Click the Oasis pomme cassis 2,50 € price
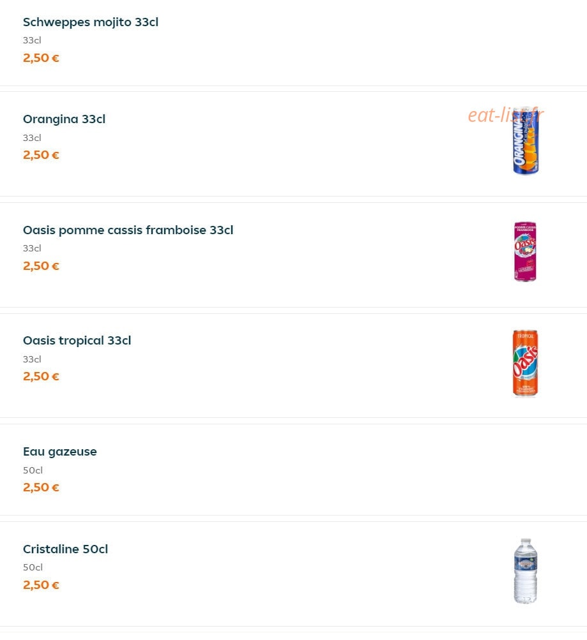The width and height of the screenshot is (587, 640). tap(41, 266)
